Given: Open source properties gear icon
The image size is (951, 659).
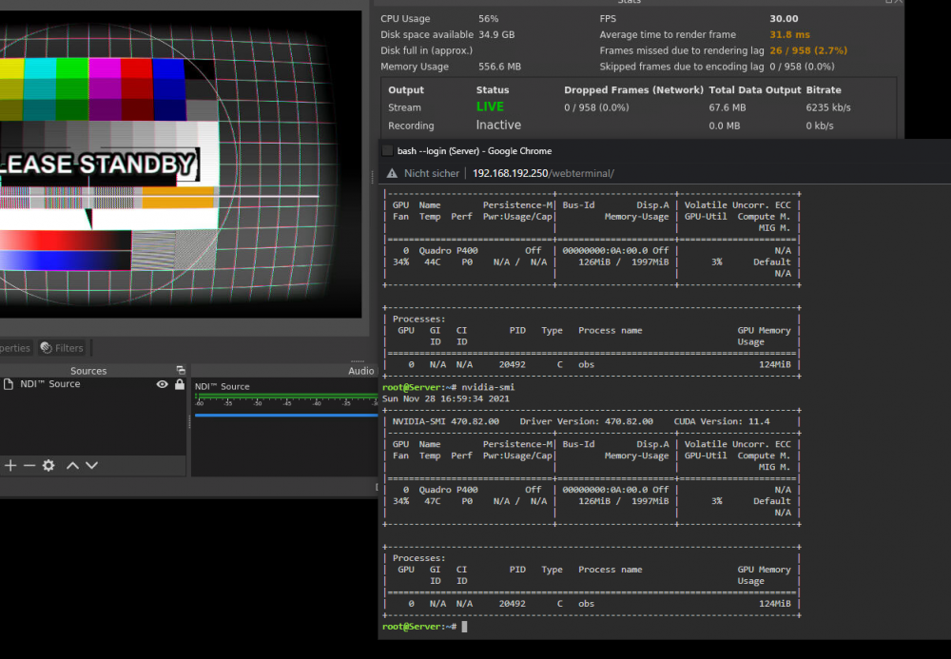Looking at the screenshot, I should (49, 466).
